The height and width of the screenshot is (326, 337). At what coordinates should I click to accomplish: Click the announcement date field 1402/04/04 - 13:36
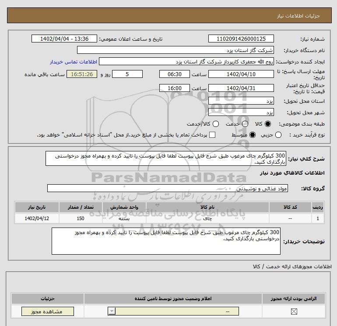[x=64, y=39]
